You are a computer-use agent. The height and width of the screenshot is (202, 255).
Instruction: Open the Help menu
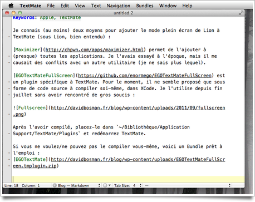[187, 6]
